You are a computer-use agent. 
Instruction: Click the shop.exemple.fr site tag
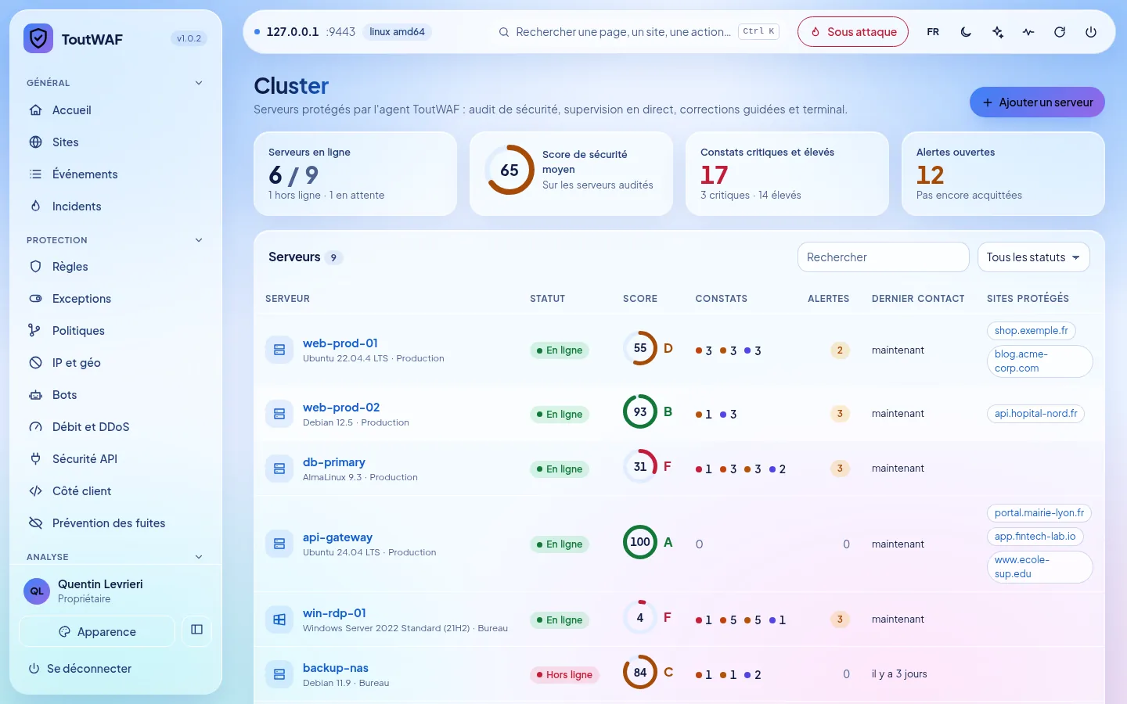[1031, 331]
